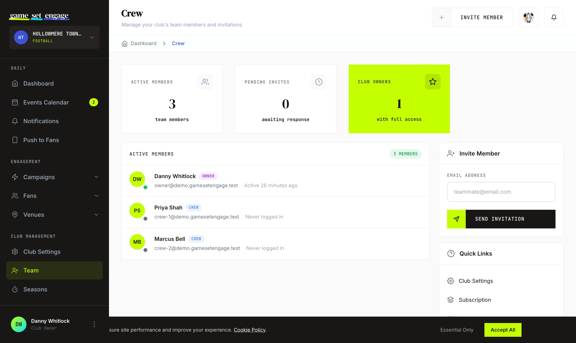Click the Club Owners star icon
The height and width of the screenshot is (343, 576).
[x=433, y=82]
